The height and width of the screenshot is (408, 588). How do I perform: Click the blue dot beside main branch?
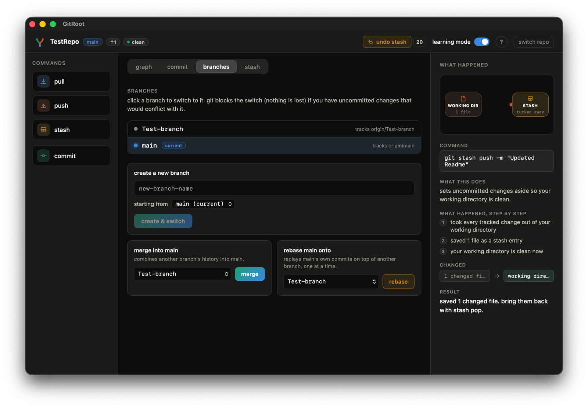[136, 146]
